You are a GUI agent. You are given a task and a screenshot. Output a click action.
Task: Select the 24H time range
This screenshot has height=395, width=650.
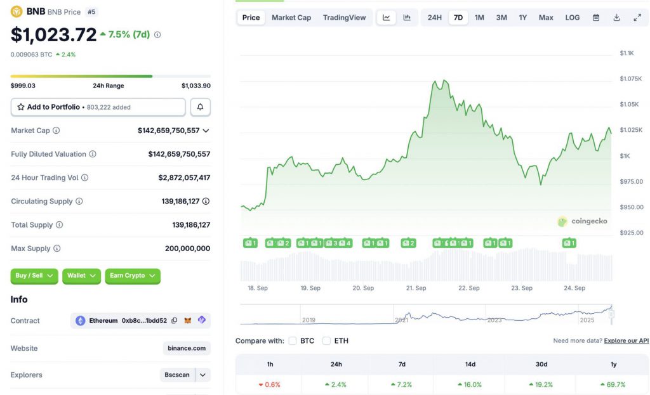(435, 17)
